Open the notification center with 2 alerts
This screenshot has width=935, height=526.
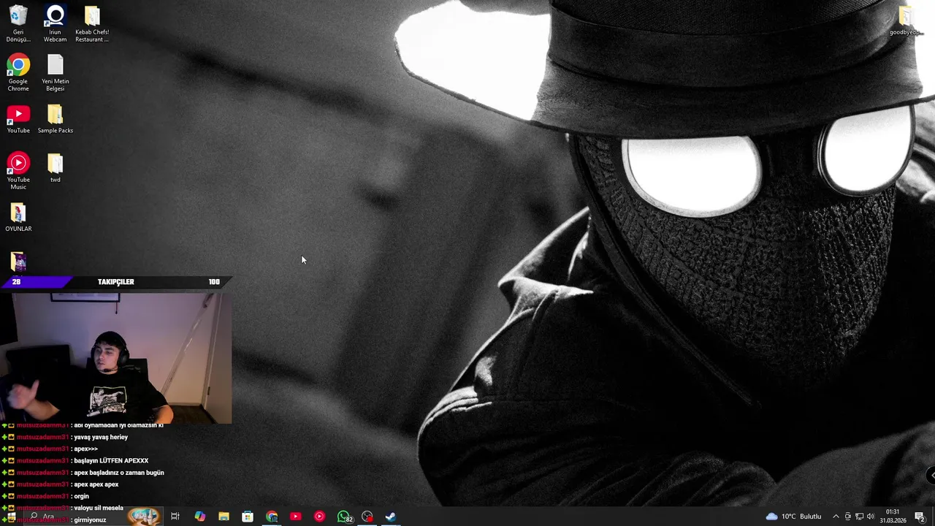pyautogui.click(x=920, y=517)
